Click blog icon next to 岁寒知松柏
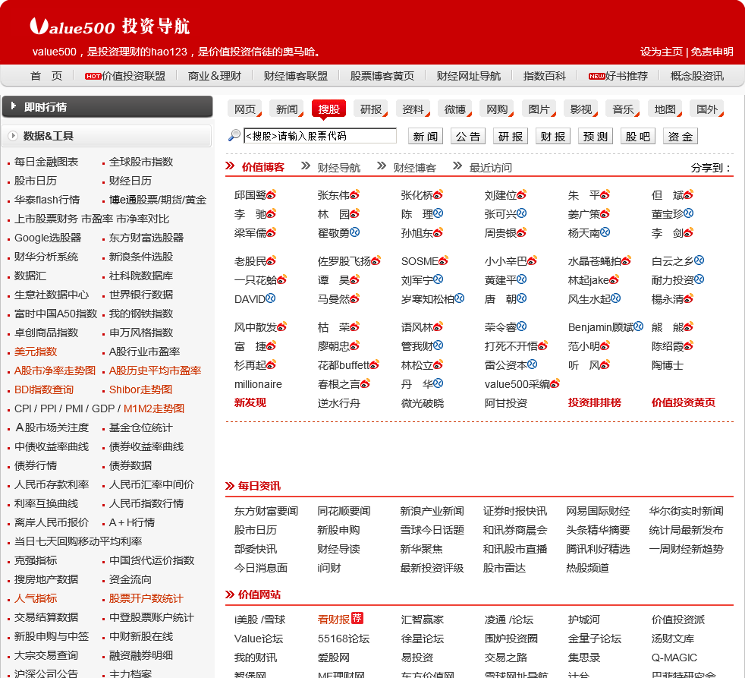This screenshot has height=678, width=745. [460, 298]
